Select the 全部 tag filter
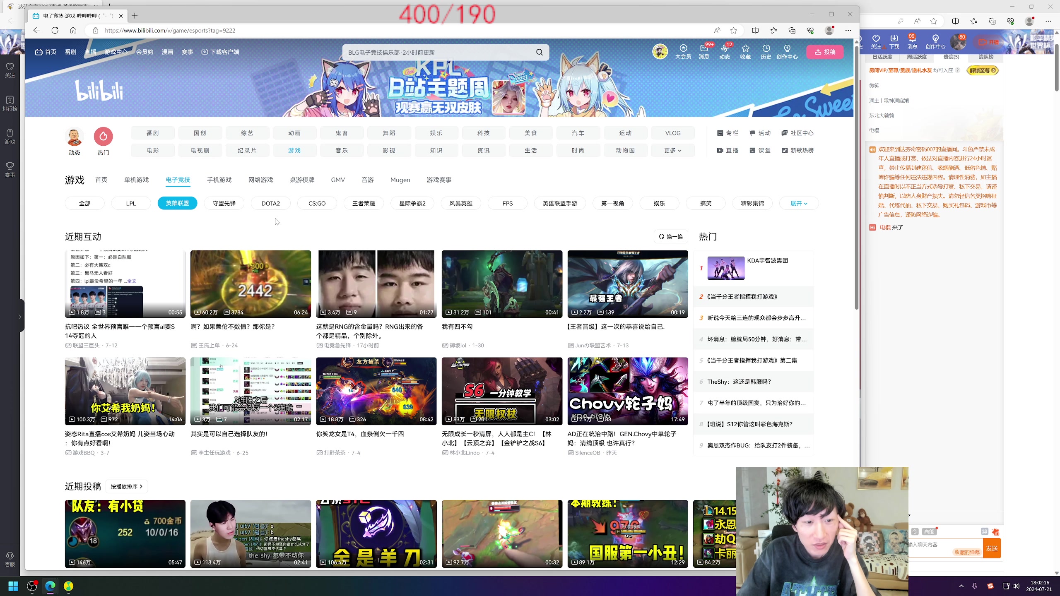 point(84,203)
